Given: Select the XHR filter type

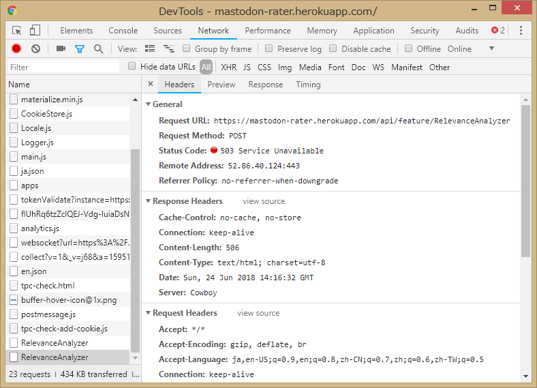Looking at the screenshot, I should tap(228, 67).
